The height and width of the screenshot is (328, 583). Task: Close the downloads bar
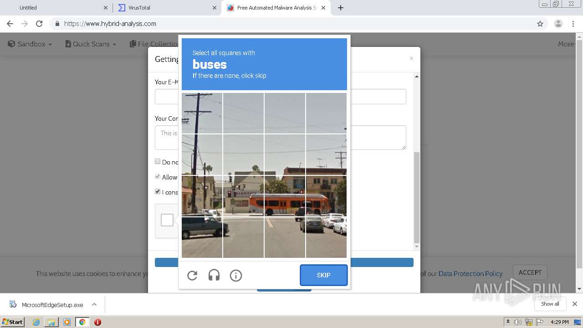(575, 304)
